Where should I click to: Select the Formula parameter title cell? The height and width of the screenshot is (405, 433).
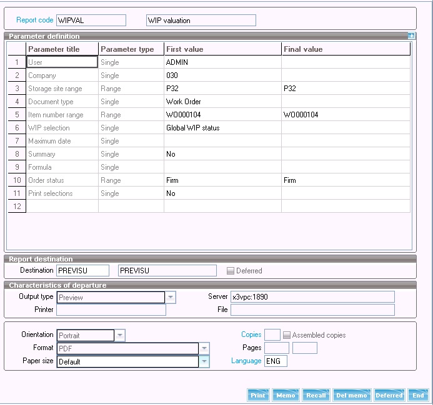tap(62, 167)
